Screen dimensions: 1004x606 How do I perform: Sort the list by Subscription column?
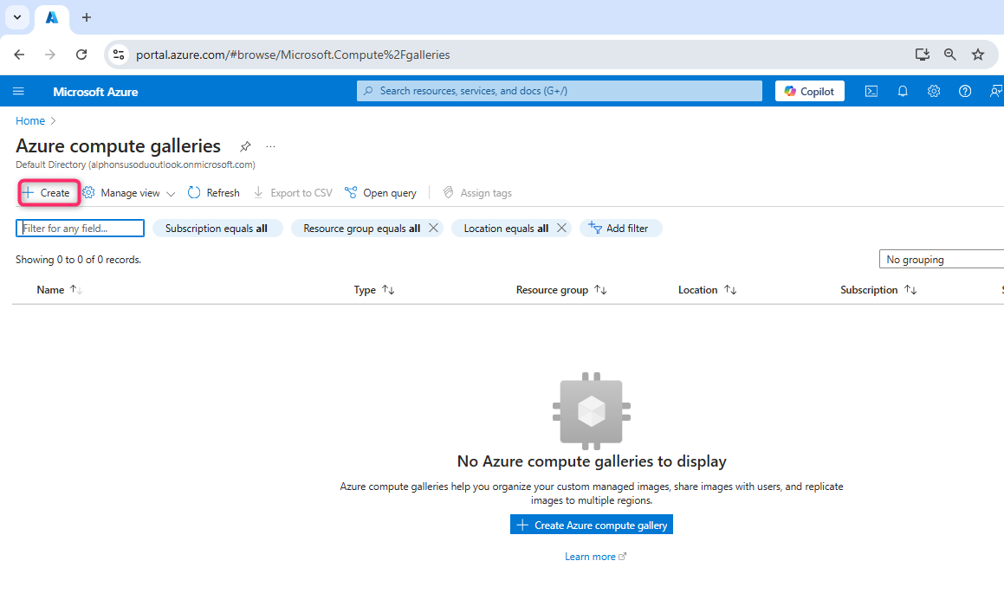[878, 290]
